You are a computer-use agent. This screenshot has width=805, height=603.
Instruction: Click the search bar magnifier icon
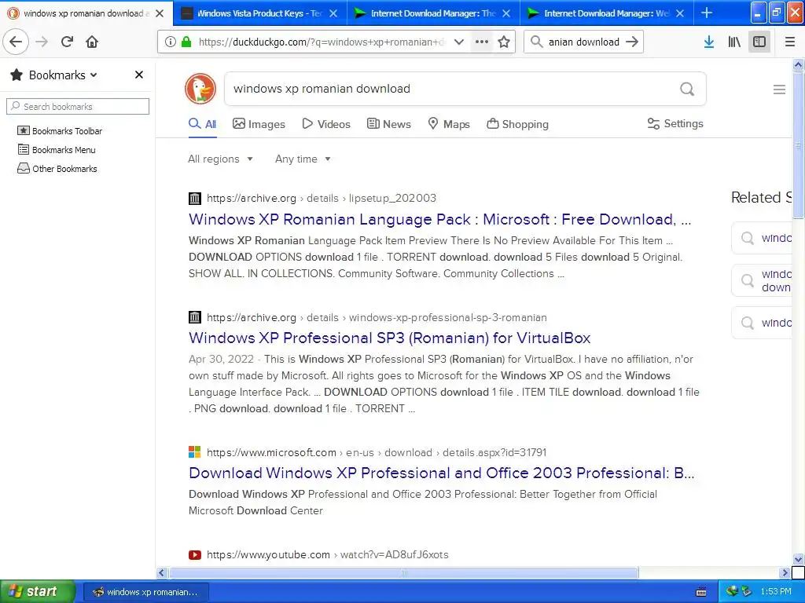pyautogui.click(x=536, y=42)
